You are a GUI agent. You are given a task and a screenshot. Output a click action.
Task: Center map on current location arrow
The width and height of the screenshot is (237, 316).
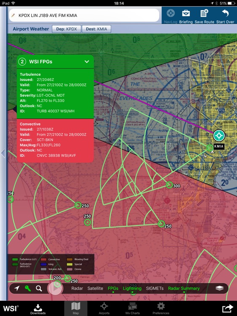tap(17, 288)
